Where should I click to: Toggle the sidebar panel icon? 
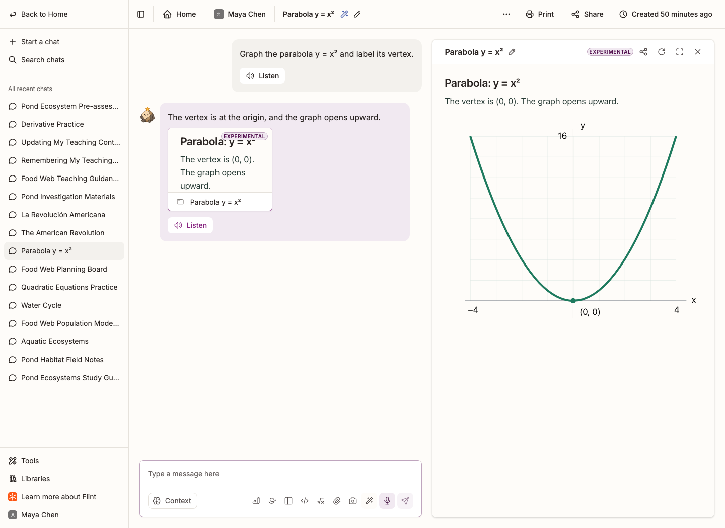coord(141,14)
